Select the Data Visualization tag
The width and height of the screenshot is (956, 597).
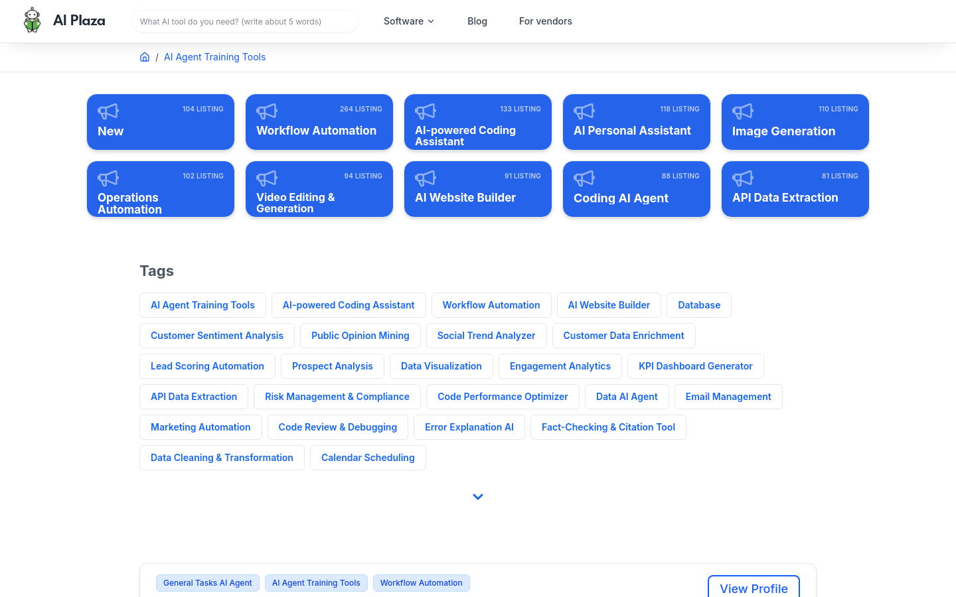pyautogui.click(x=441, y=366)
